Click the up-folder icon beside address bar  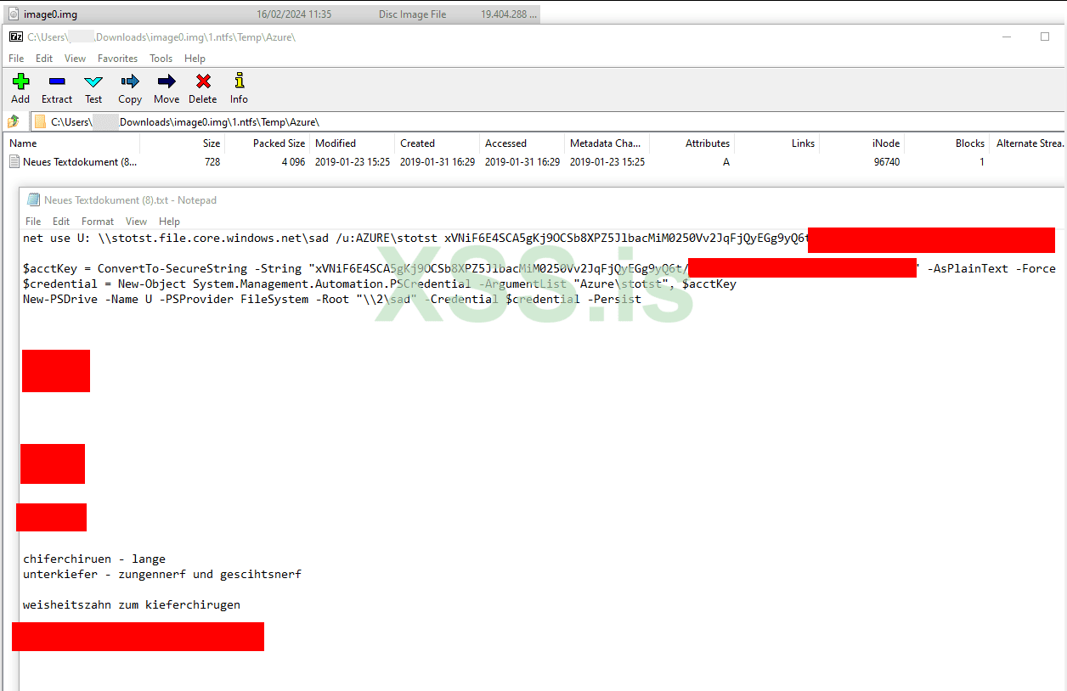coord(14,121)
